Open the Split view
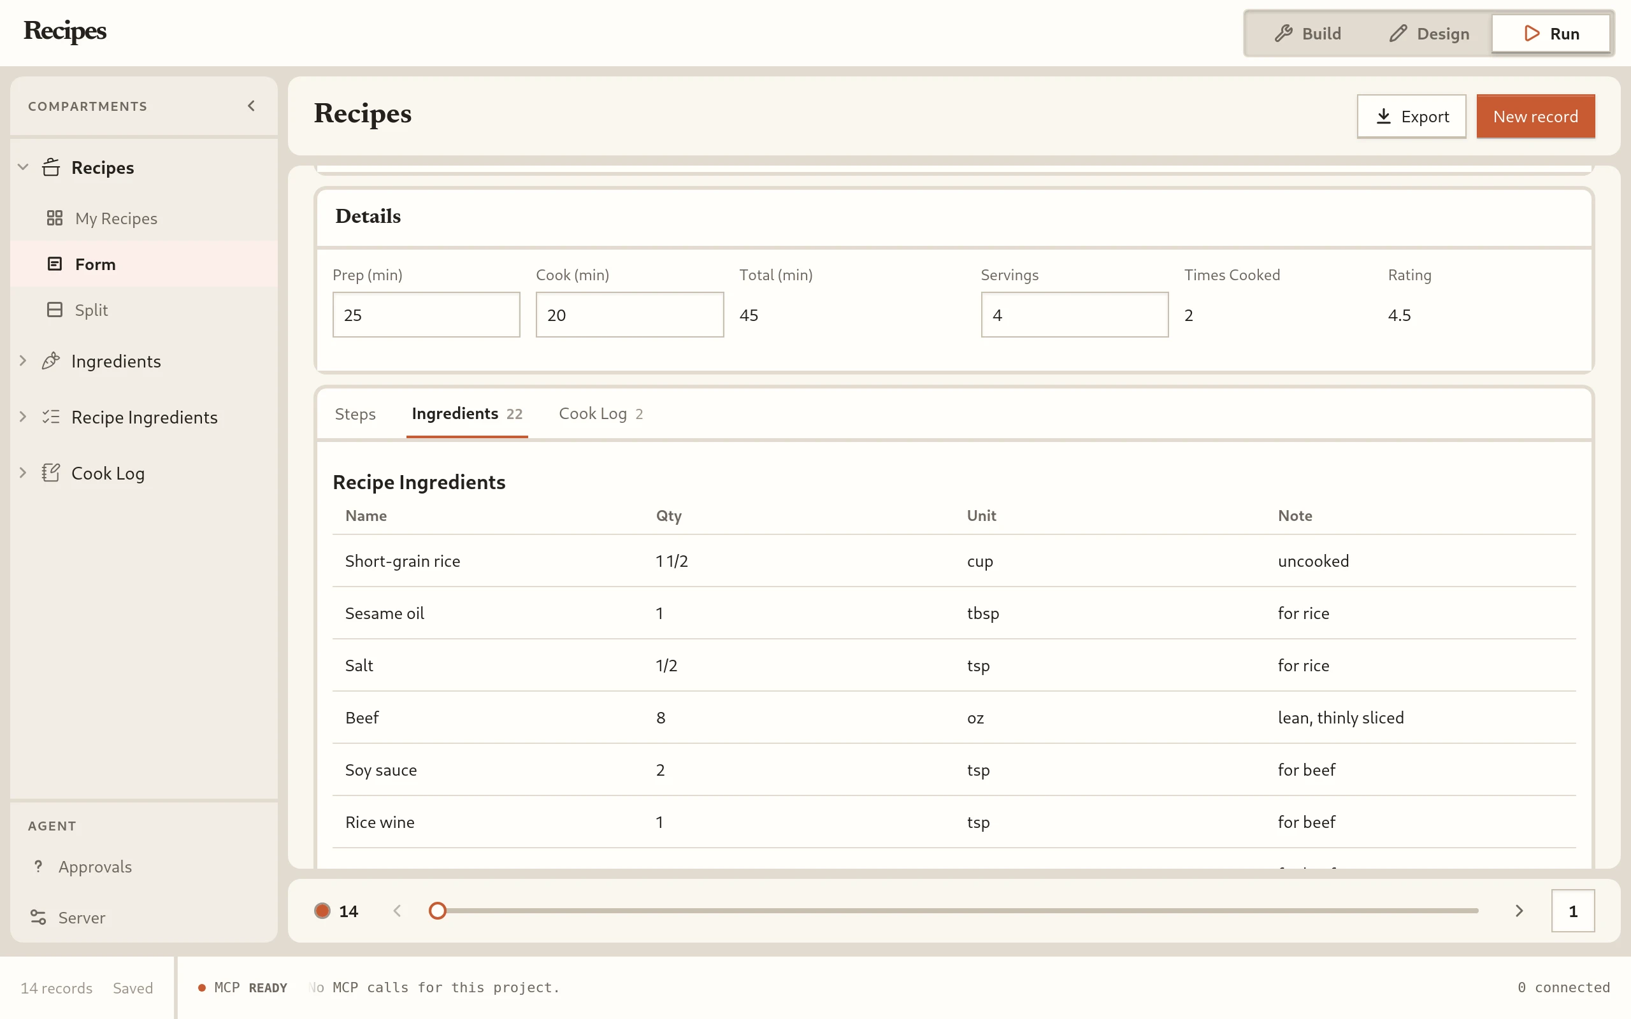Viewport: 1631px width, 1019px height. pos(143,310)
